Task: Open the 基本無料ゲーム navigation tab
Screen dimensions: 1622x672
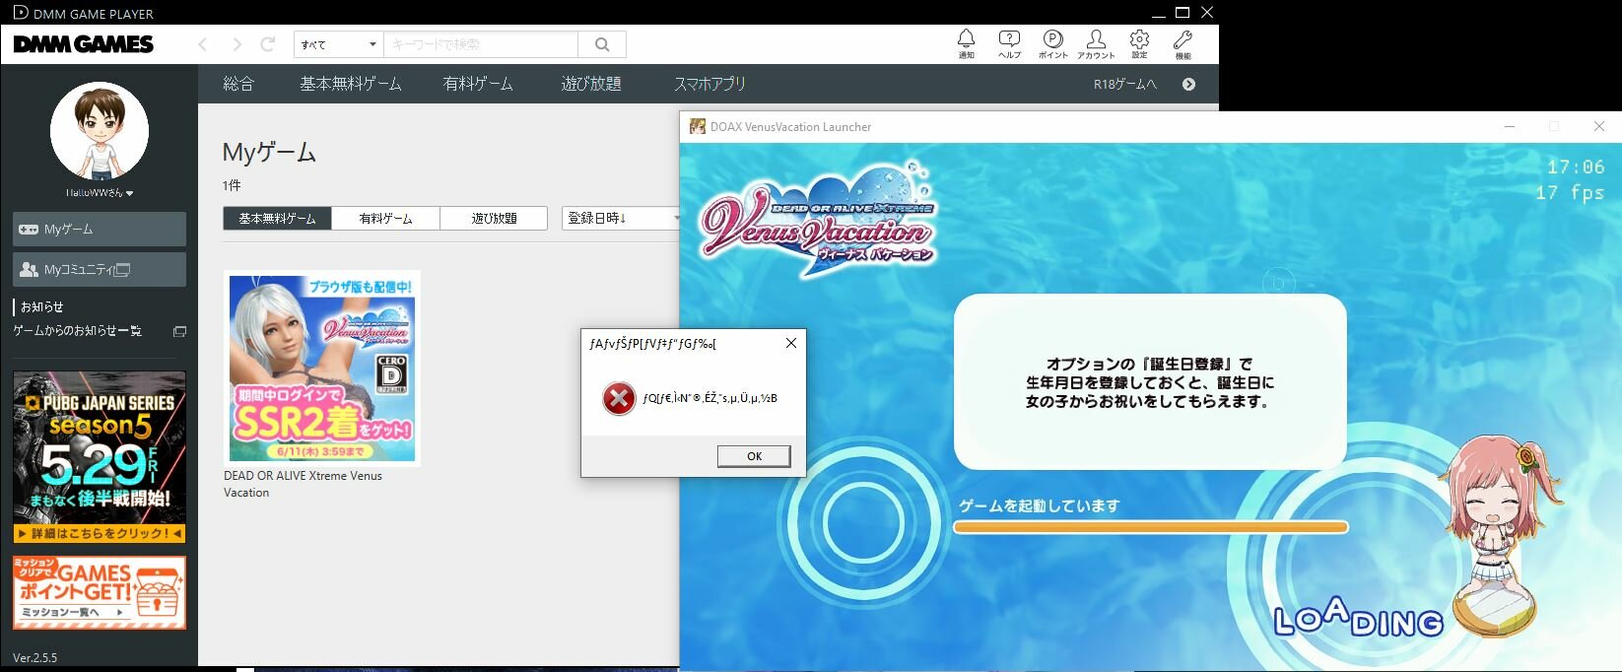Action: pyautogui.click(x=351, y=84)
